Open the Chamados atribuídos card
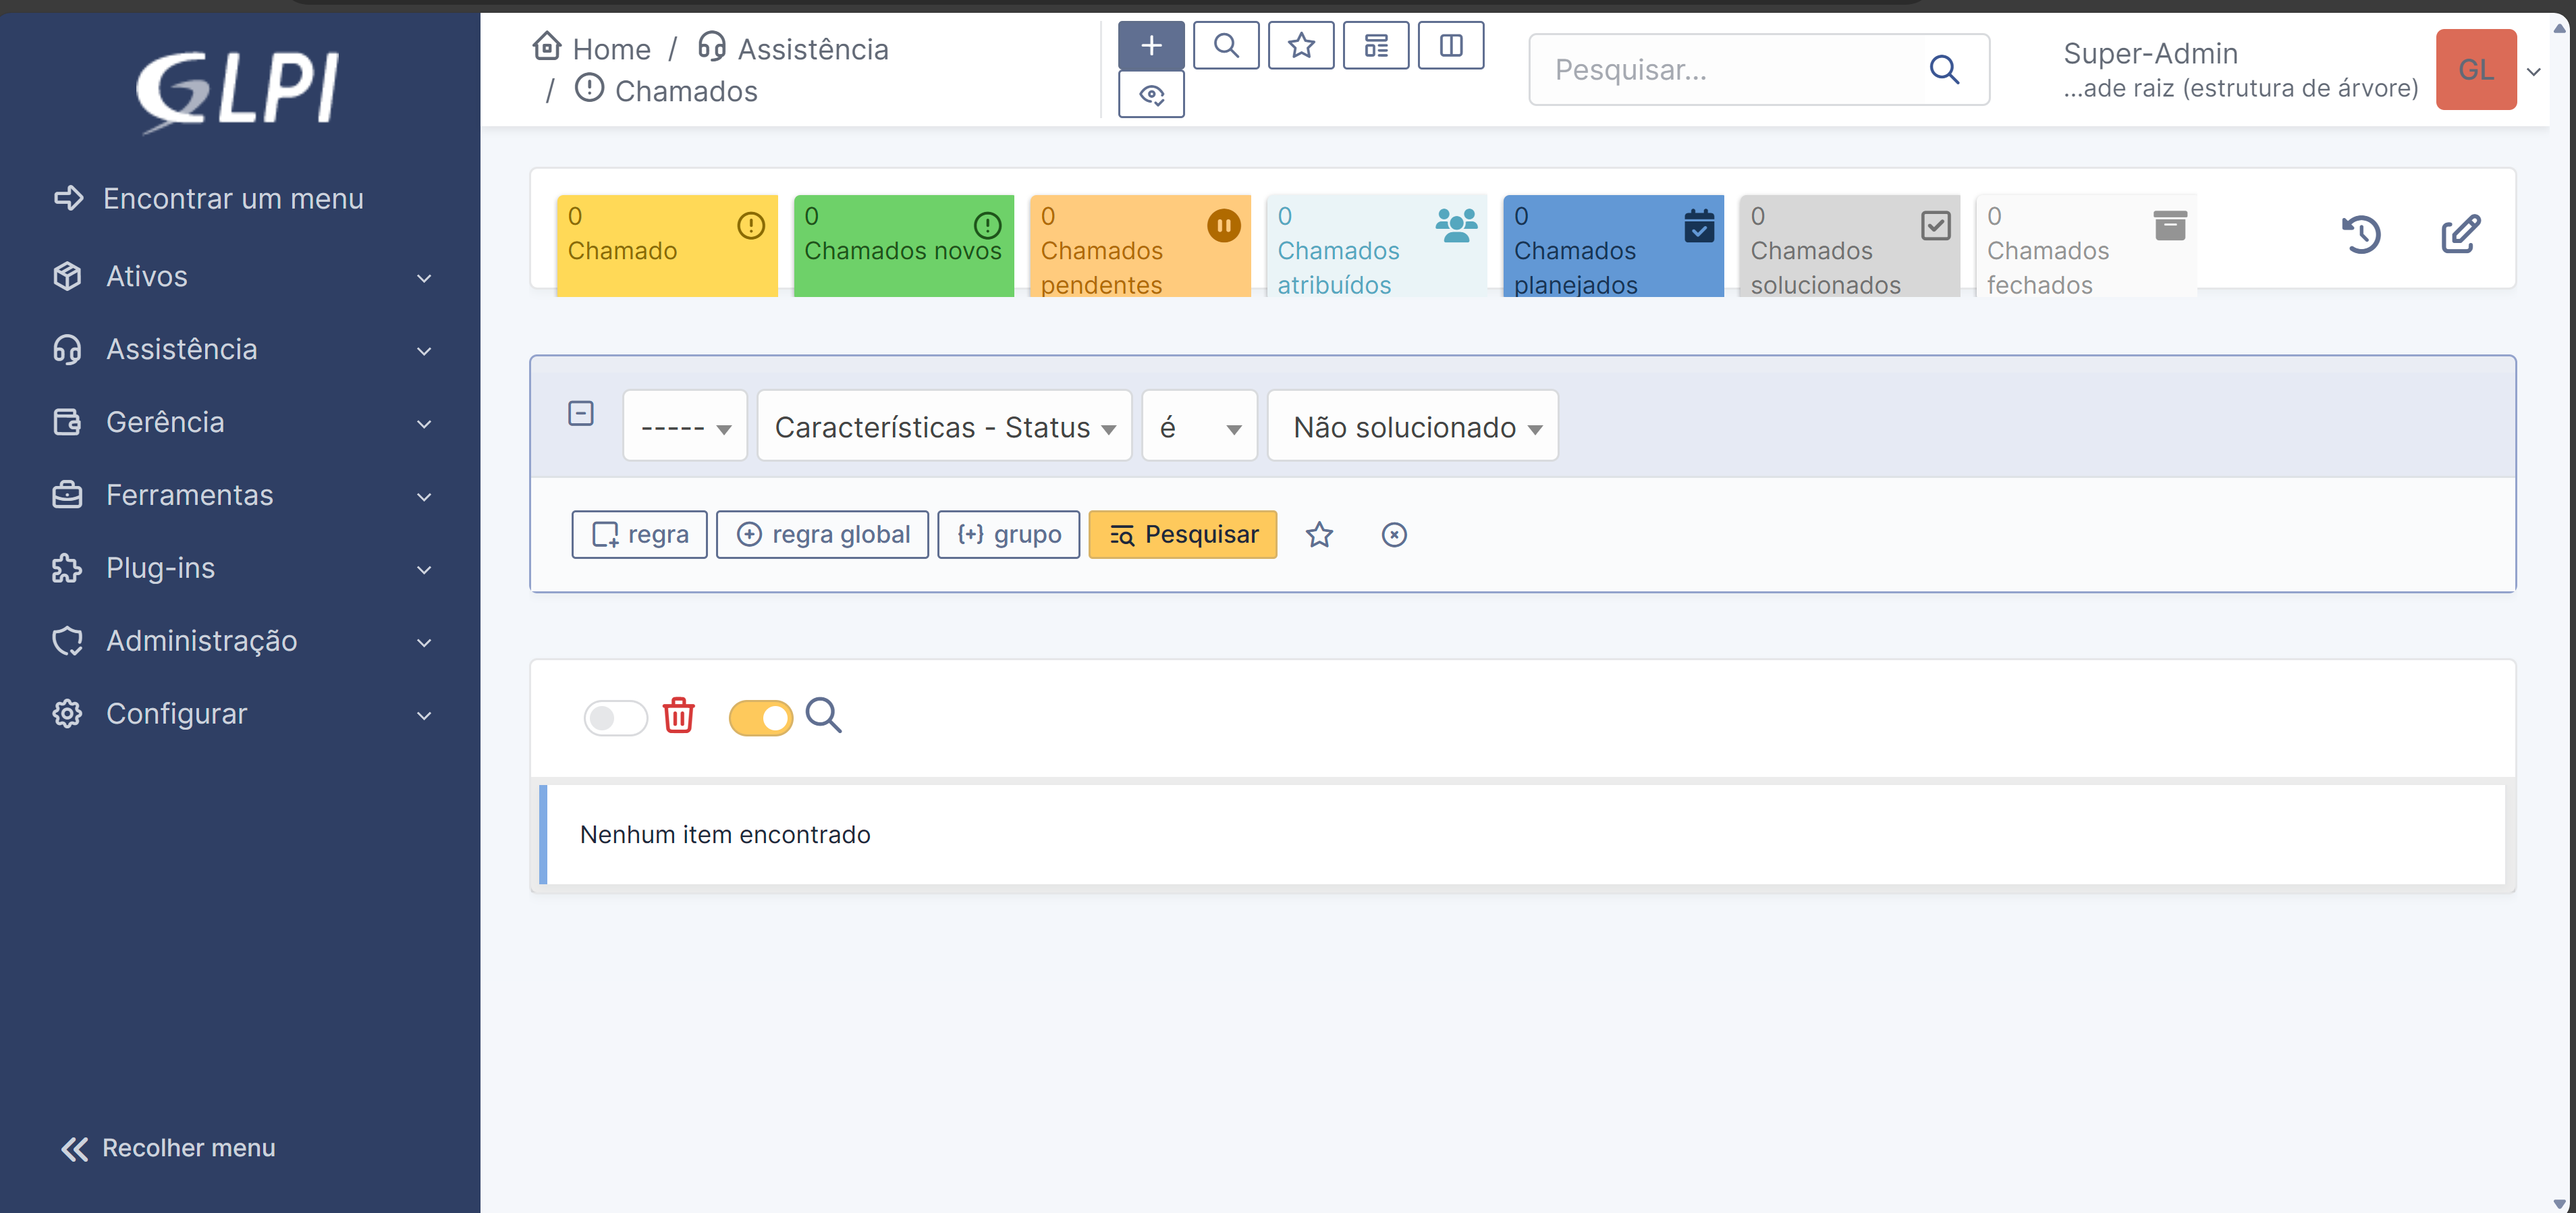 pyautogui.click(x=1377, y=245)
